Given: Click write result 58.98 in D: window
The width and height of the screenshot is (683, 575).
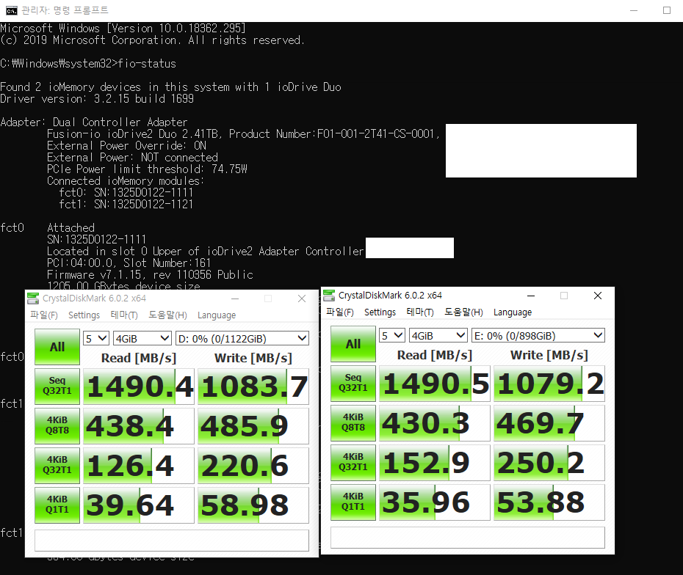Looking at the screenshot, I should [x=253, y=505].
